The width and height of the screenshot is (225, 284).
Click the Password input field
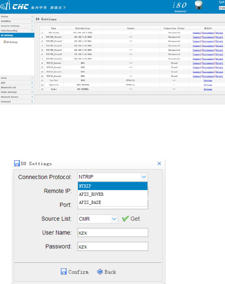[113, 246]
